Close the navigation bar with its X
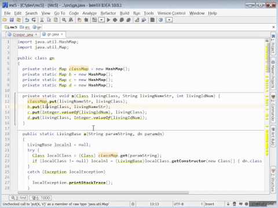Screen dimensions: 278x208 [273, 27]
